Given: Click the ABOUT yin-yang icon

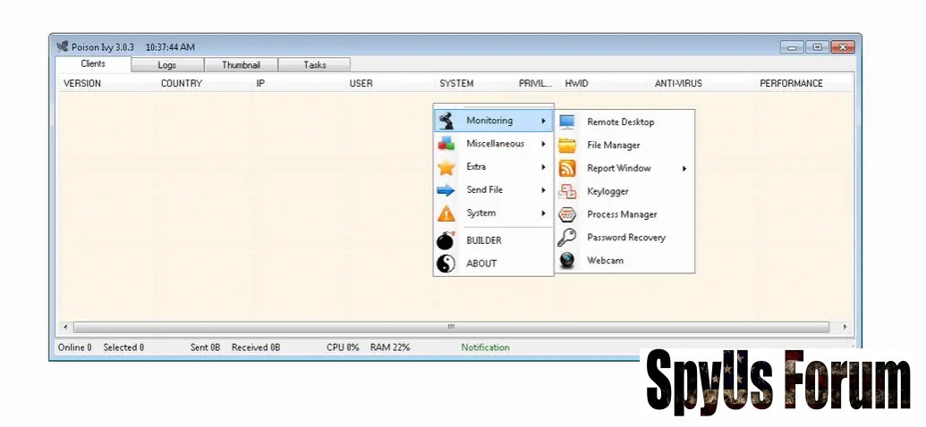Looking at the screenshot, I should (x=446, y=264).
